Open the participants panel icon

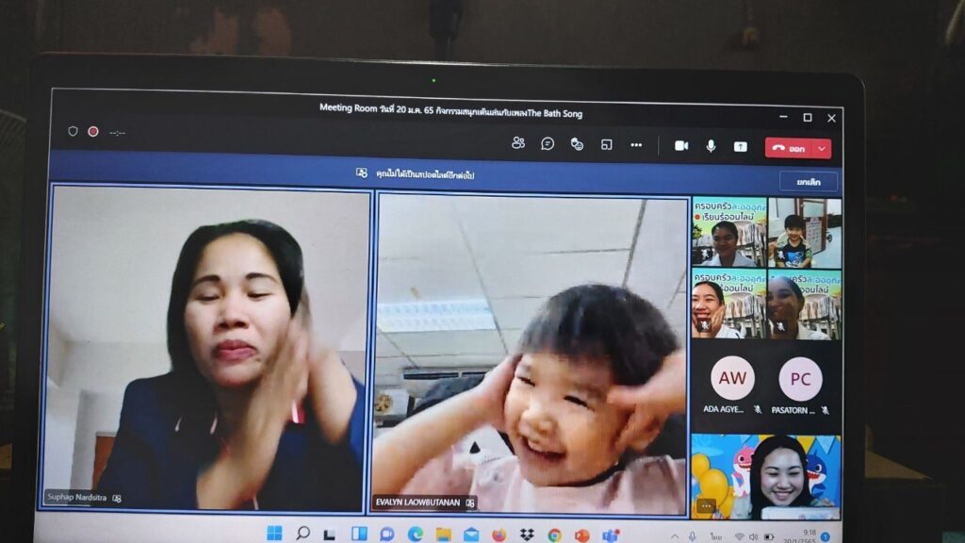[517, 143]
